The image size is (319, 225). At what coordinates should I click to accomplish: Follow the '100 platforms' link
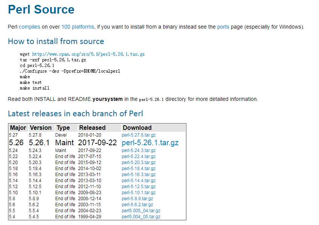pos(78,27)
